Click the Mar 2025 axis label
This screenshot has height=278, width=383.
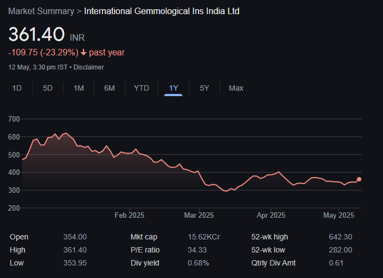(199, 215)
